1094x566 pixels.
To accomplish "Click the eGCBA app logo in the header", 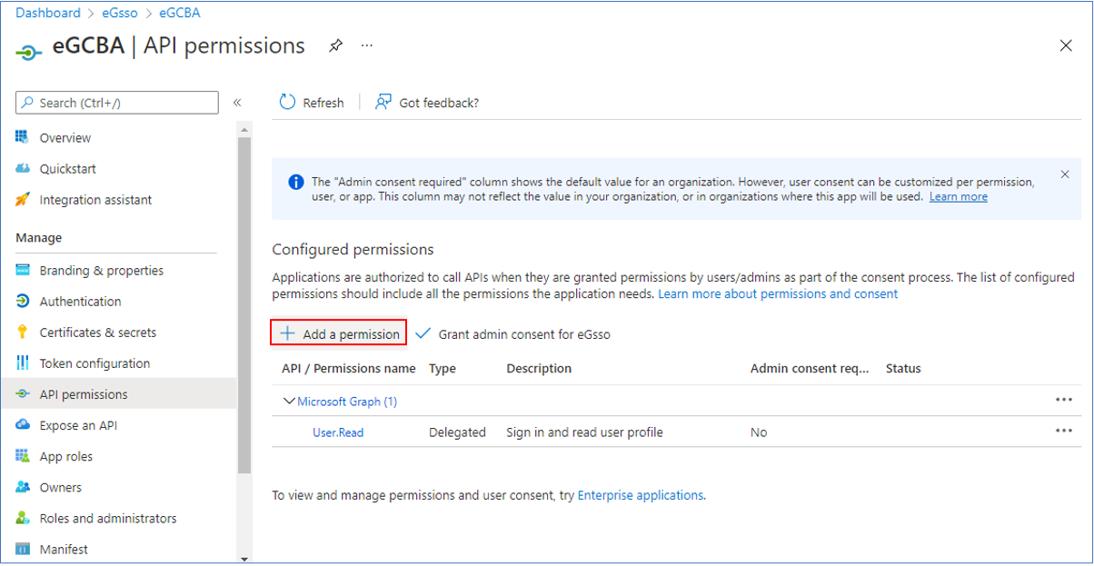I will [29, 53].
